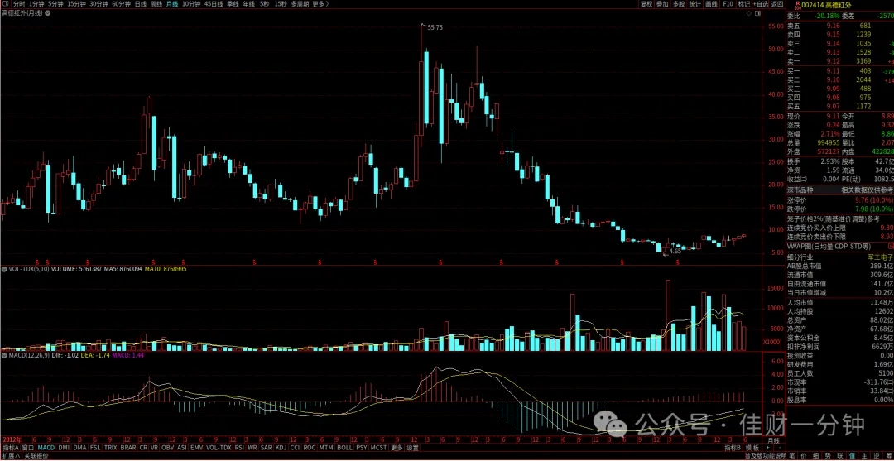
Task: Open the 统计 statistics tool
Action: [695, 3]
